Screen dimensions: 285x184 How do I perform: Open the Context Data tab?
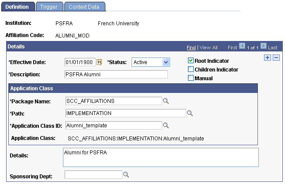tap(84, 7)
